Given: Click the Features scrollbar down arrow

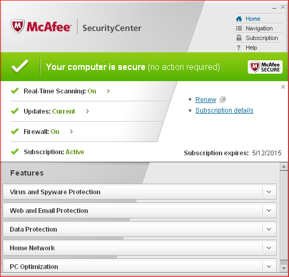Looking at the screenshot, I should (x=284, y=268).
